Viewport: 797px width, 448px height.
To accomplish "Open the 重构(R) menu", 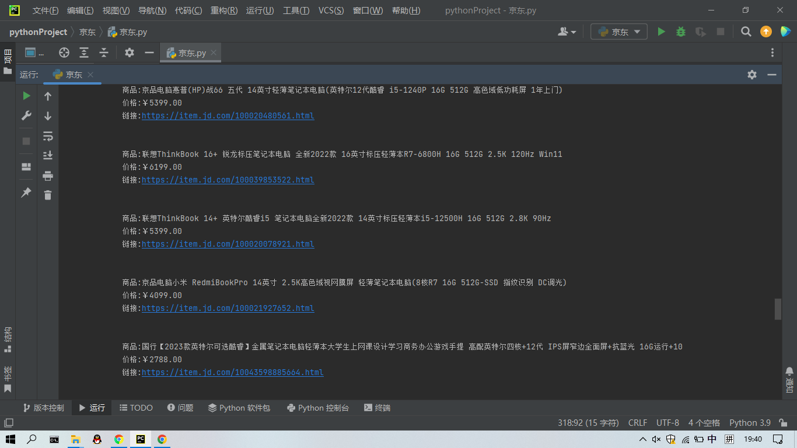I will [224, 10].
